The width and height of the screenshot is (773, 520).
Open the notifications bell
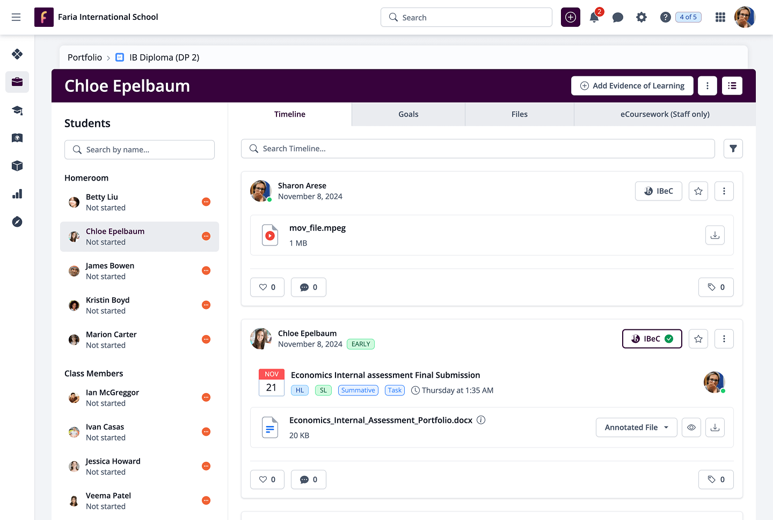[594, 18]
